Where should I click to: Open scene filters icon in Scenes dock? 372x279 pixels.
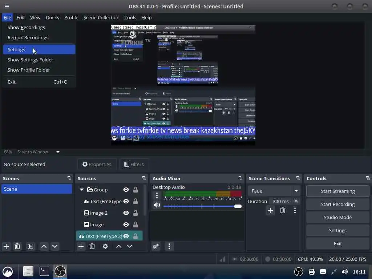tap(31, 246)
